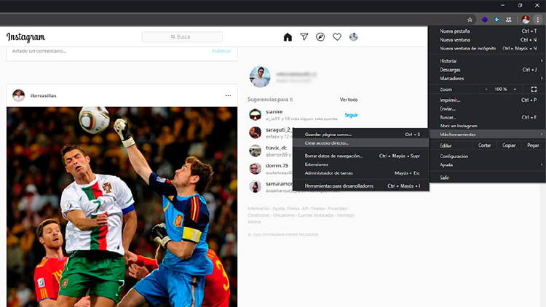
Task: Choose Buscar in Chrome menu
Action: pos(487,117)
